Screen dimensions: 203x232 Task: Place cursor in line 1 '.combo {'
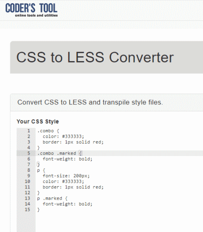click(x=48, y=131)
